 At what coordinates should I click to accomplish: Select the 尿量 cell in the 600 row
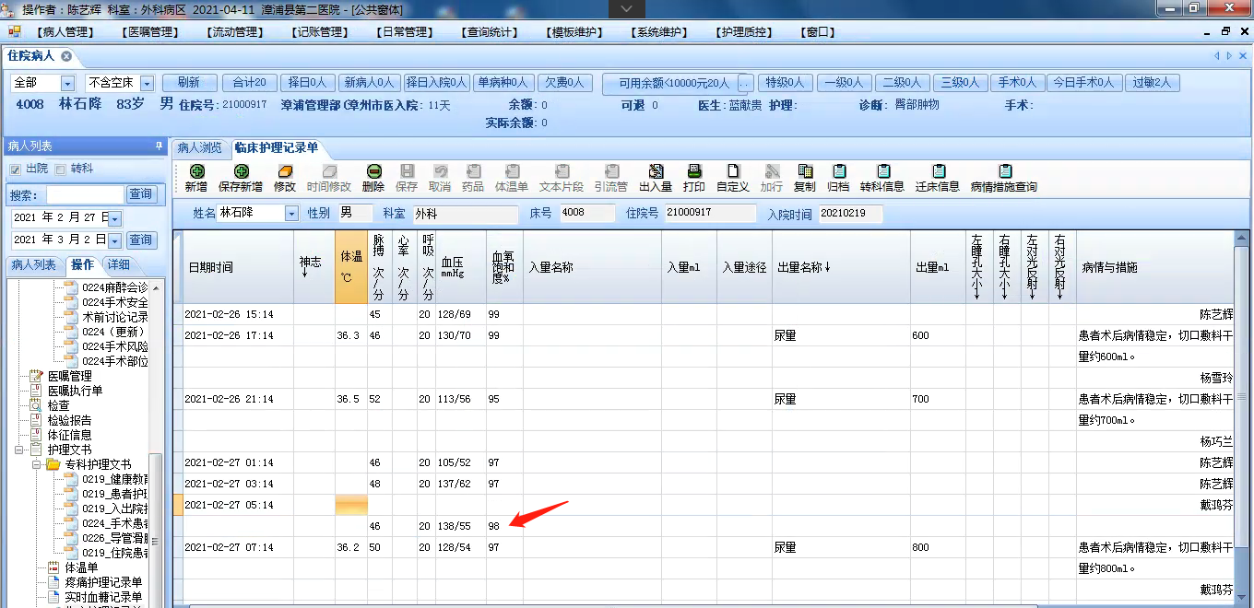(x=841, y=336)
